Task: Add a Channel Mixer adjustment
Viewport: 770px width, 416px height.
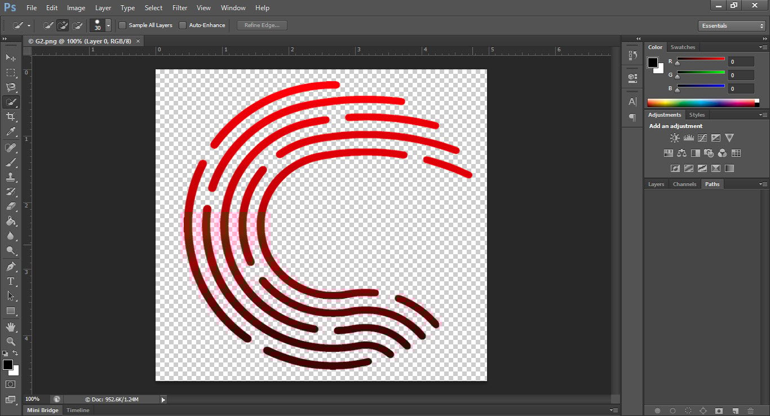Action: [723, 153]
